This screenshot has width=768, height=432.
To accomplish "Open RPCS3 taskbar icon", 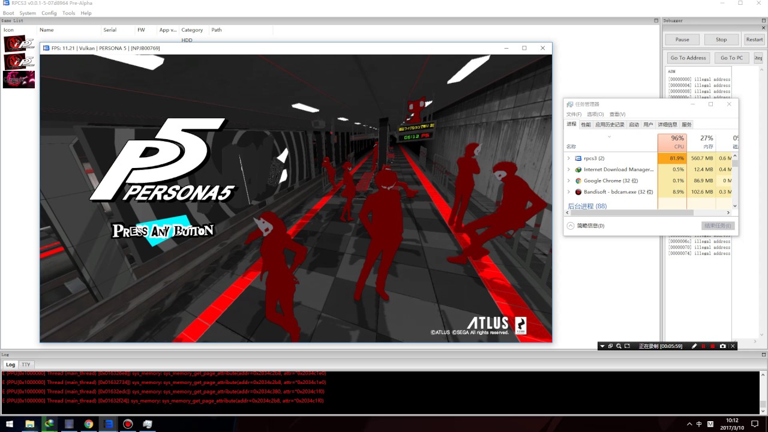I will tap(108, 424).
